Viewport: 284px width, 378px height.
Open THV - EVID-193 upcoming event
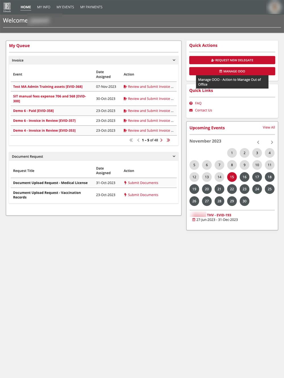click(x=219, y=215)
